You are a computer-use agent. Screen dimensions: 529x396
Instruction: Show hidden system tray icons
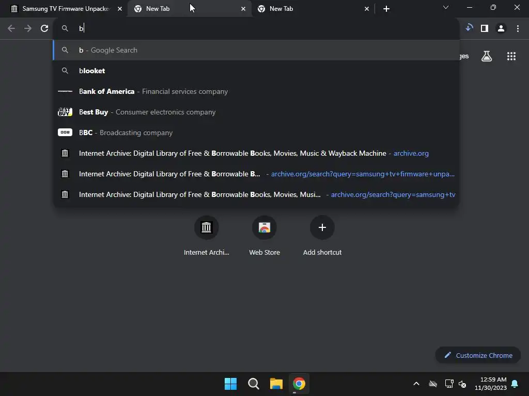pos(416,384)
